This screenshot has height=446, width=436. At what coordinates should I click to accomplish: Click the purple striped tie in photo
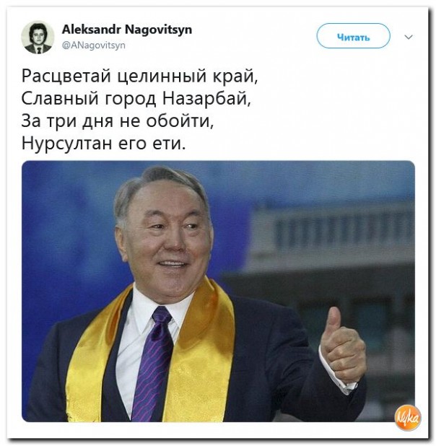(154, 364)
